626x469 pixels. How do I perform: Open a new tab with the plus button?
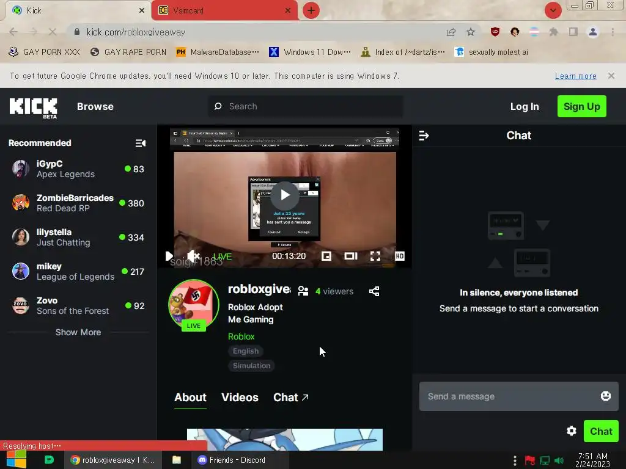pyautogui.click(x=311, y=10)
